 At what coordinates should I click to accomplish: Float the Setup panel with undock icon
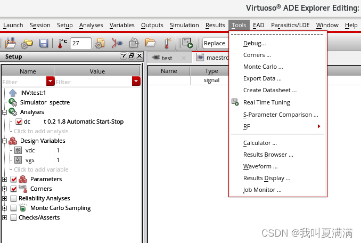(x=132, y=56)
